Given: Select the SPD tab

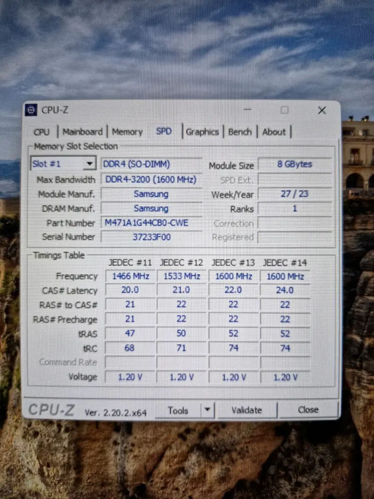Looking at the screenshot, I should (164, 131).
